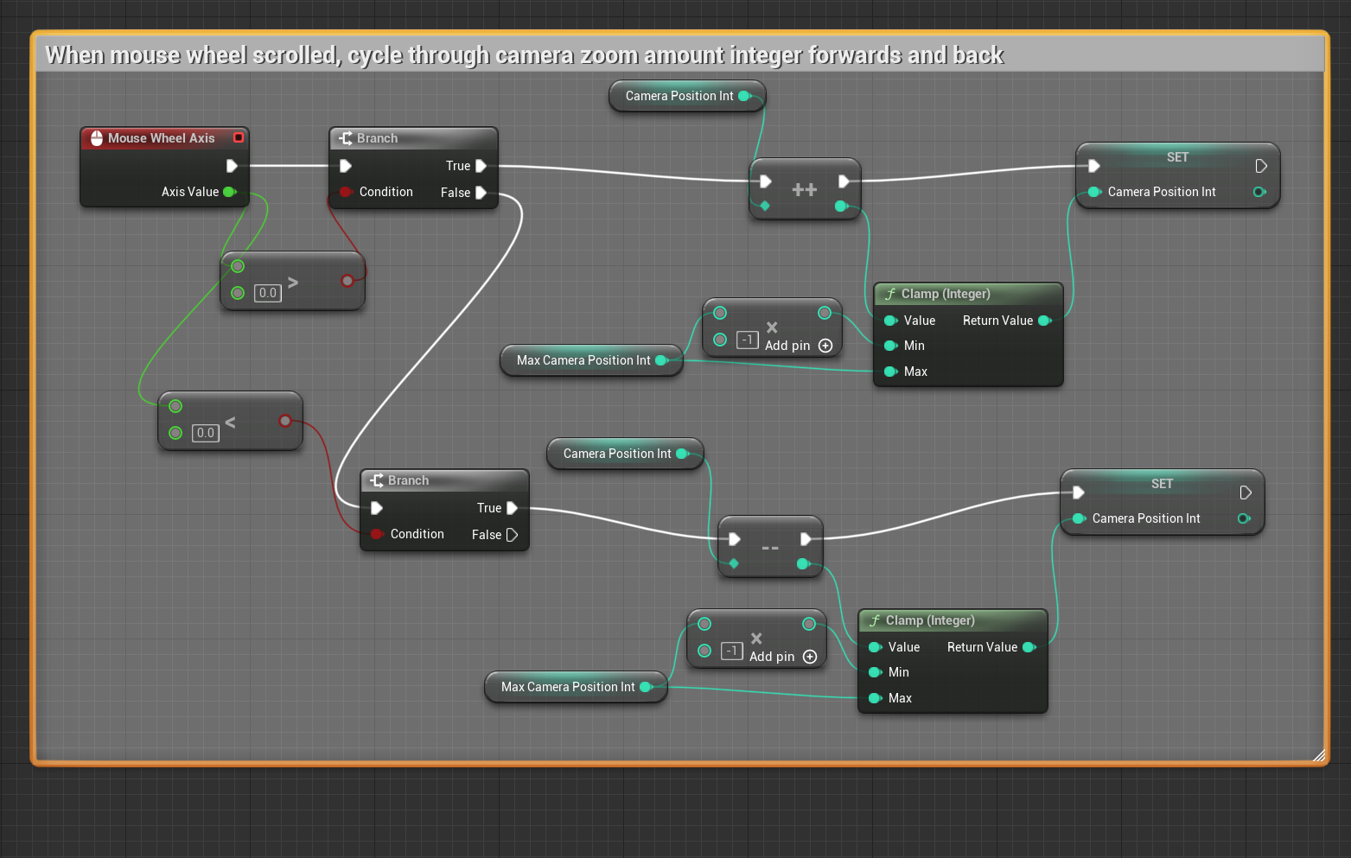
Task: Edit the -1 value in the upper multiply node
Action: pyautogui.click(x=748, y=340)
